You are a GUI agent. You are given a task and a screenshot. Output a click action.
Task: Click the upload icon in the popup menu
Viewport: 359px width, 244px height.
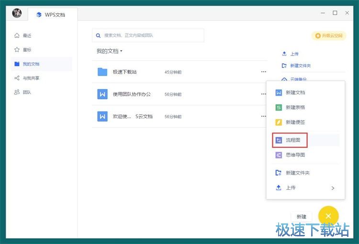click(279, 188)
